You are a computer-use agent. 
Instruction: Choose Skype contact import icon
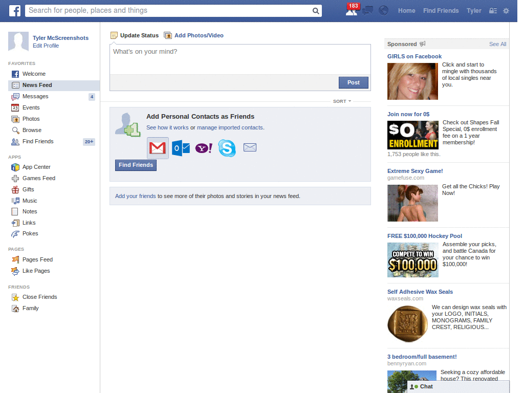227,148
